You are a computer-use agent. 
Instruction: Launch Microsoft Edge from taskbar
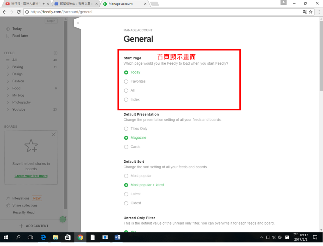pos(43,237)
